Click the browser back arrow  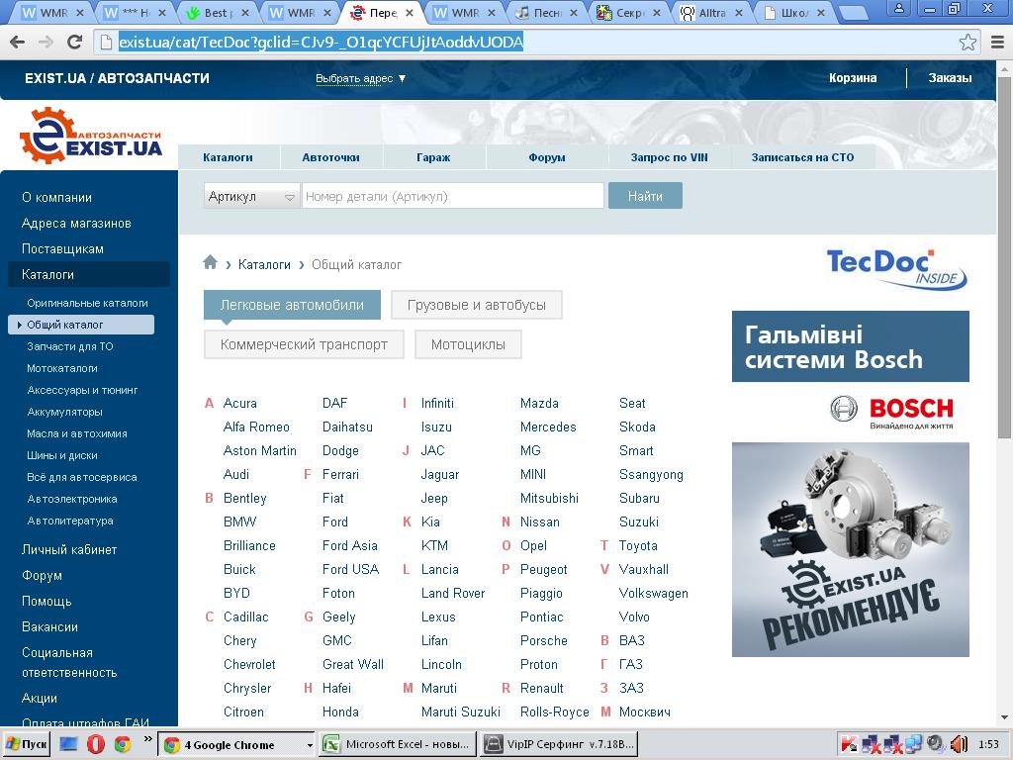(18, 42)
